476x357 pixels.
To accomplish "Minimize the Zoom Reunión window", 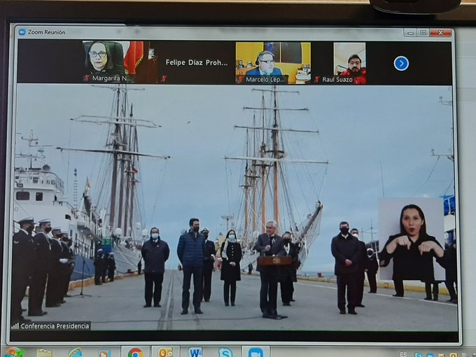I will tap(410, 32).
